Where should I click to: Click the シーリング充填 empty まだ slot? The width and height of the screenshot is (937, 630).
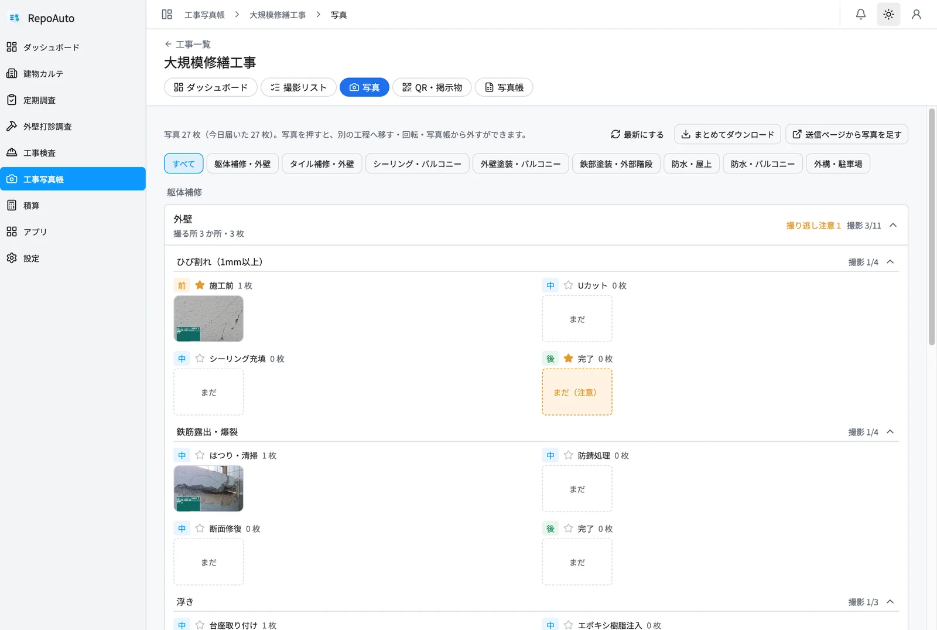(208, 392)
